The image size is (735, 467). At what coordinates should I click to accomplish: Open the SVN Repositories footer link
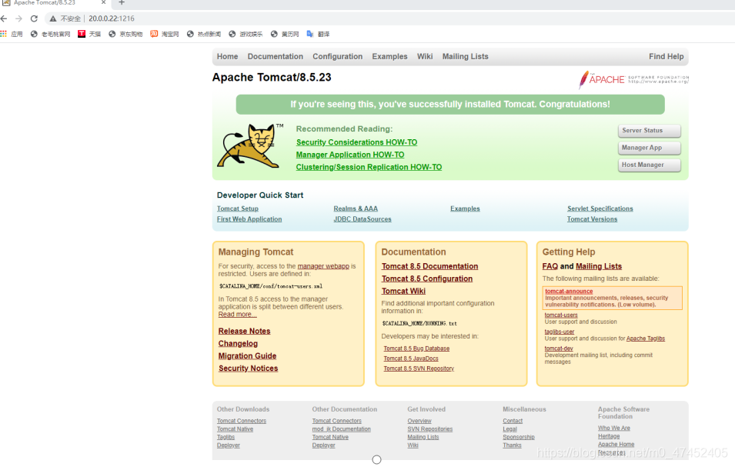coord(430,429)
